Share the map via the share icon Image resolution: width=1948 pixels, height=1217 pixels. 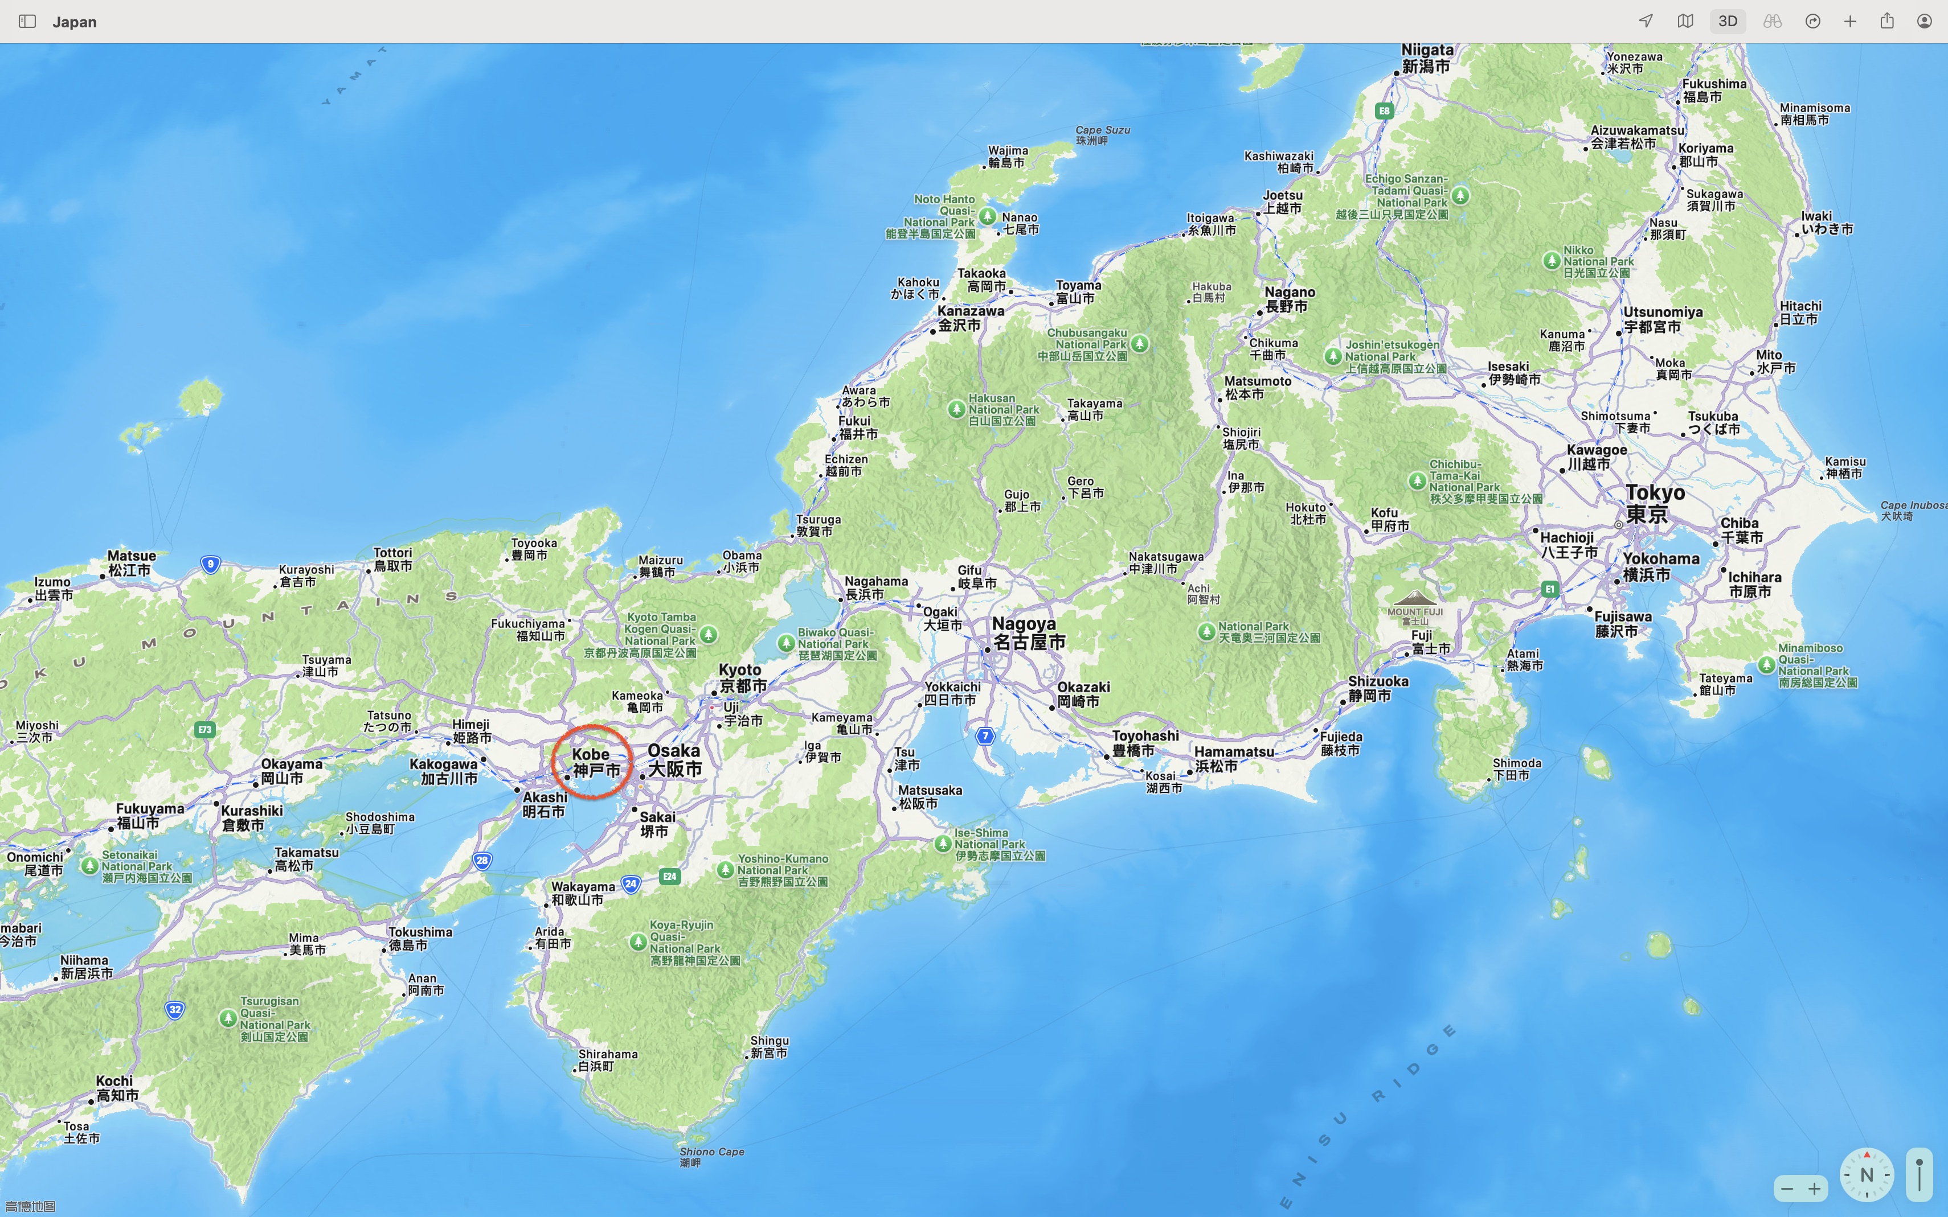tap(1887, 21)
